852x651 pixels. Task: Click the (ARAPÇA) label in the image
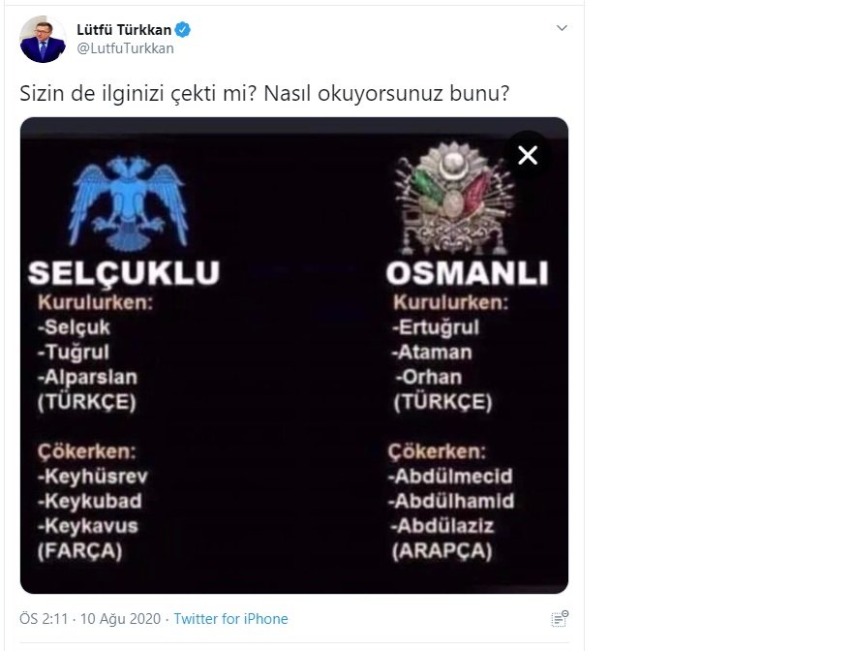point(441,552)
